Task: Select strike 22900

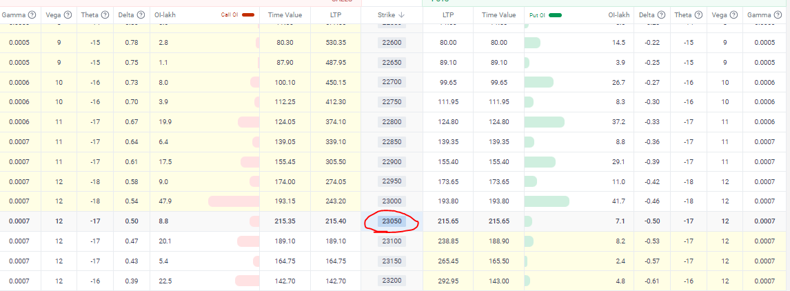Action: (392, 161)
